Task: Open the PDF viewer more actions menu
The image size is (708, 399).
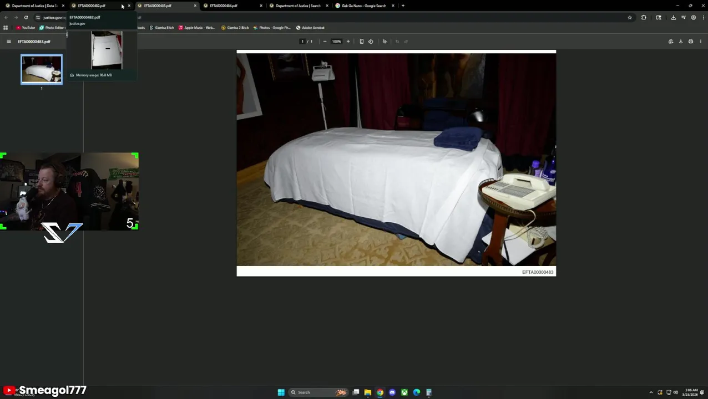Action: 700,42
